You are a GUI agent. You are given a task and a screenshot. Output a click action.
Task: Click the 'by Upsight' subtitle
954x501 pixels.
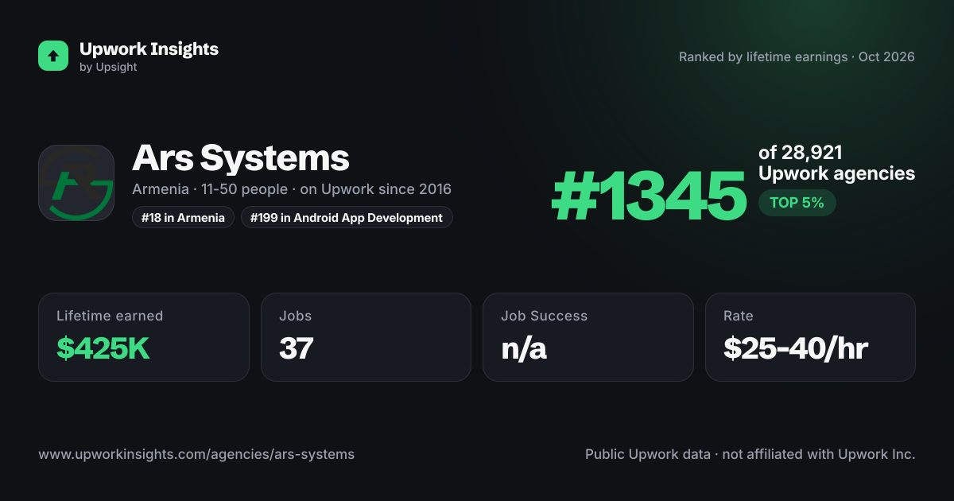pos(108,68)
